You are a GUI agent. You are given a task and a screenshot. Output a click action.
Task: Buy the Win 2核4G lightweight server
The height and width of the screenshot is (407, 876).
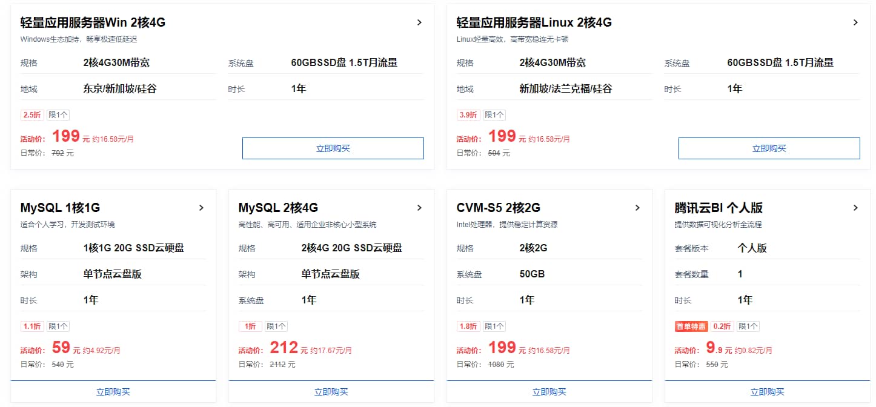pos(333,148)
